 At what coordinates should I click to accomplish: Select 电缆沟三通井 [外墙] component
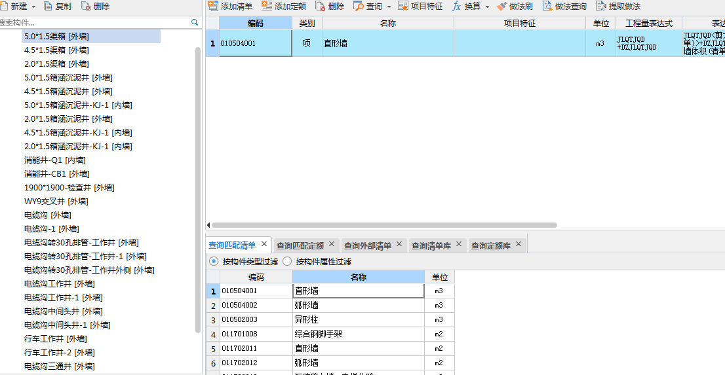point(60,366)
